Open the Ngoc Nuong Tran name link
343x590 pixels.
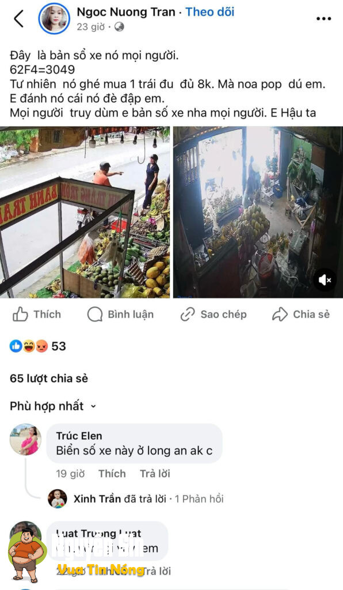[x=126, y=12]
